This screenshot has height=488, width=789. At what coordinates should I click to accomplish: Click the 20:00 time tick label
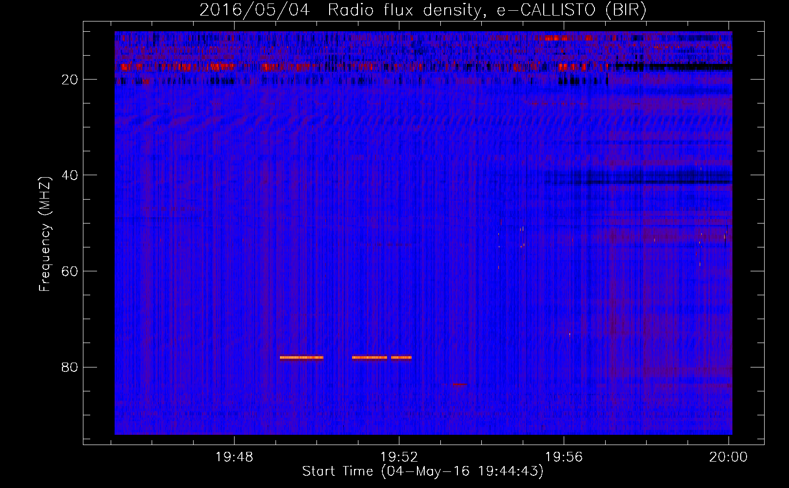(x=728, y=457)
